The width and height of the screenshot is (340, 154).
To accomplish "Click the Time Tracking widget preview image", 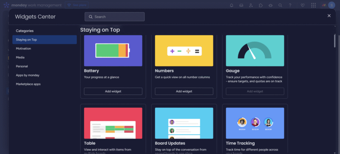I will [x=255, y=123].
